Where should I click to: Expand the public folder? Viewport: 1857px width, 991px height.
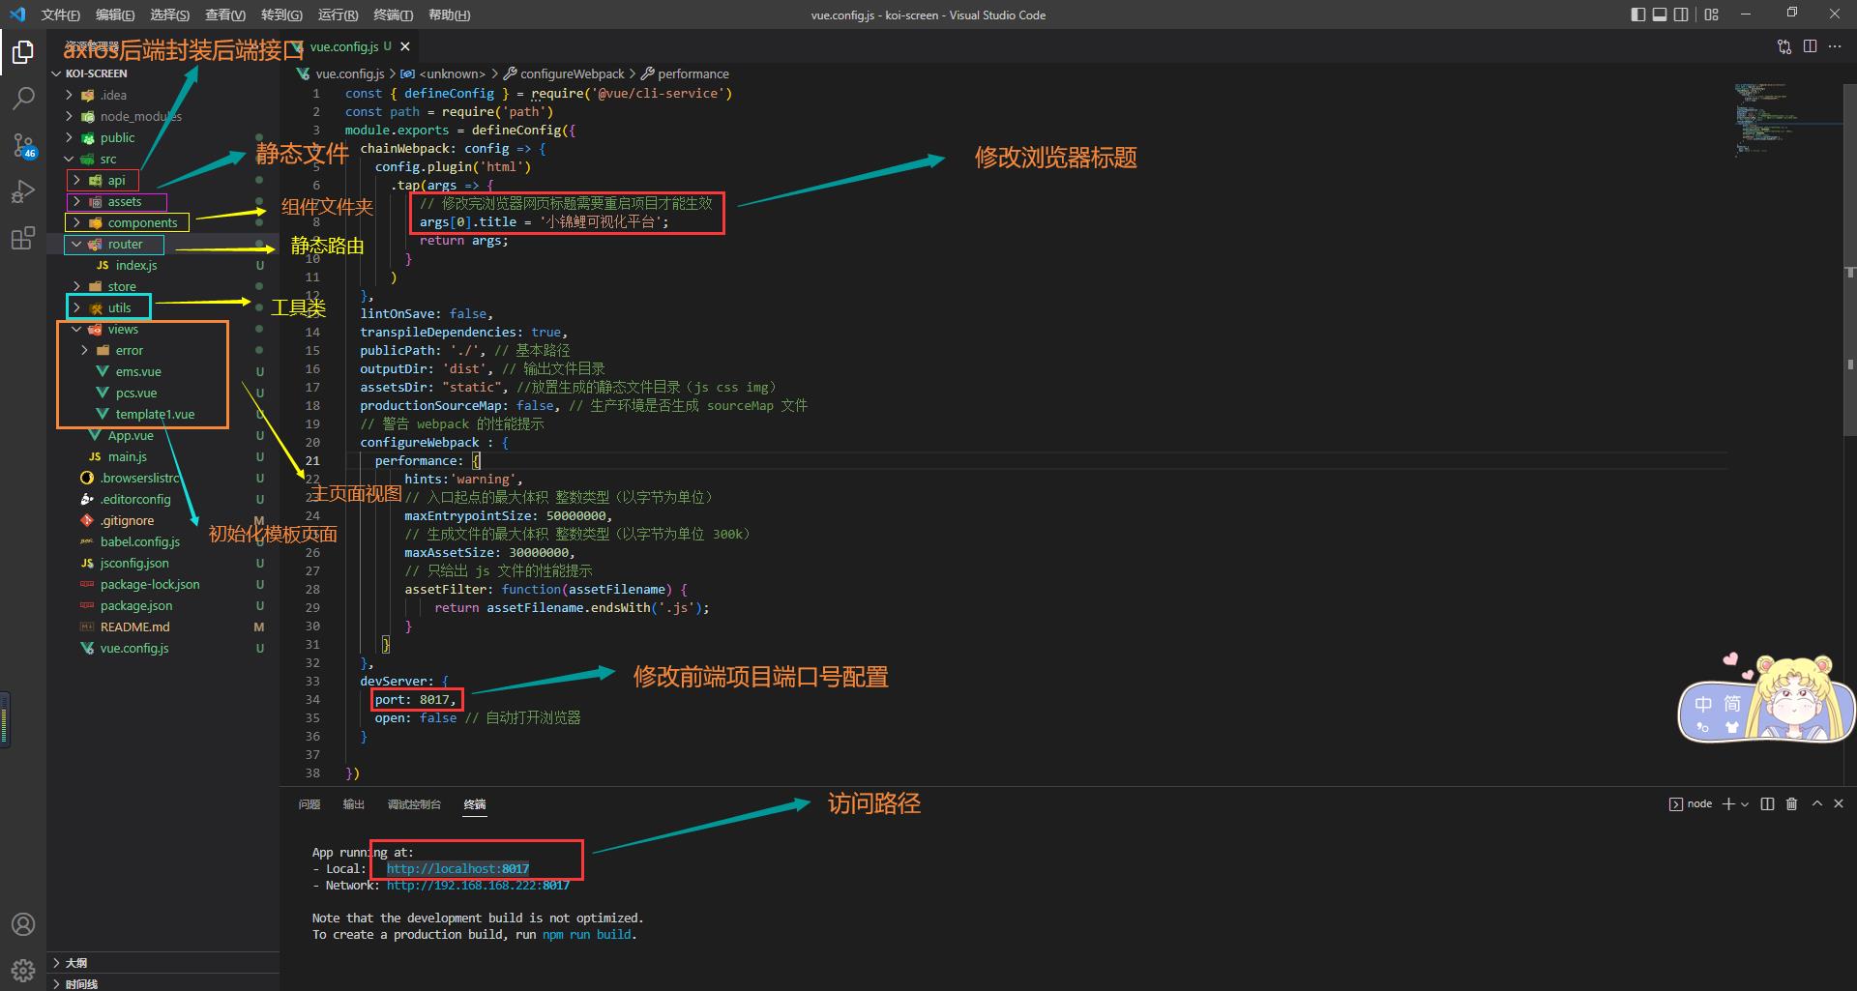163,137
